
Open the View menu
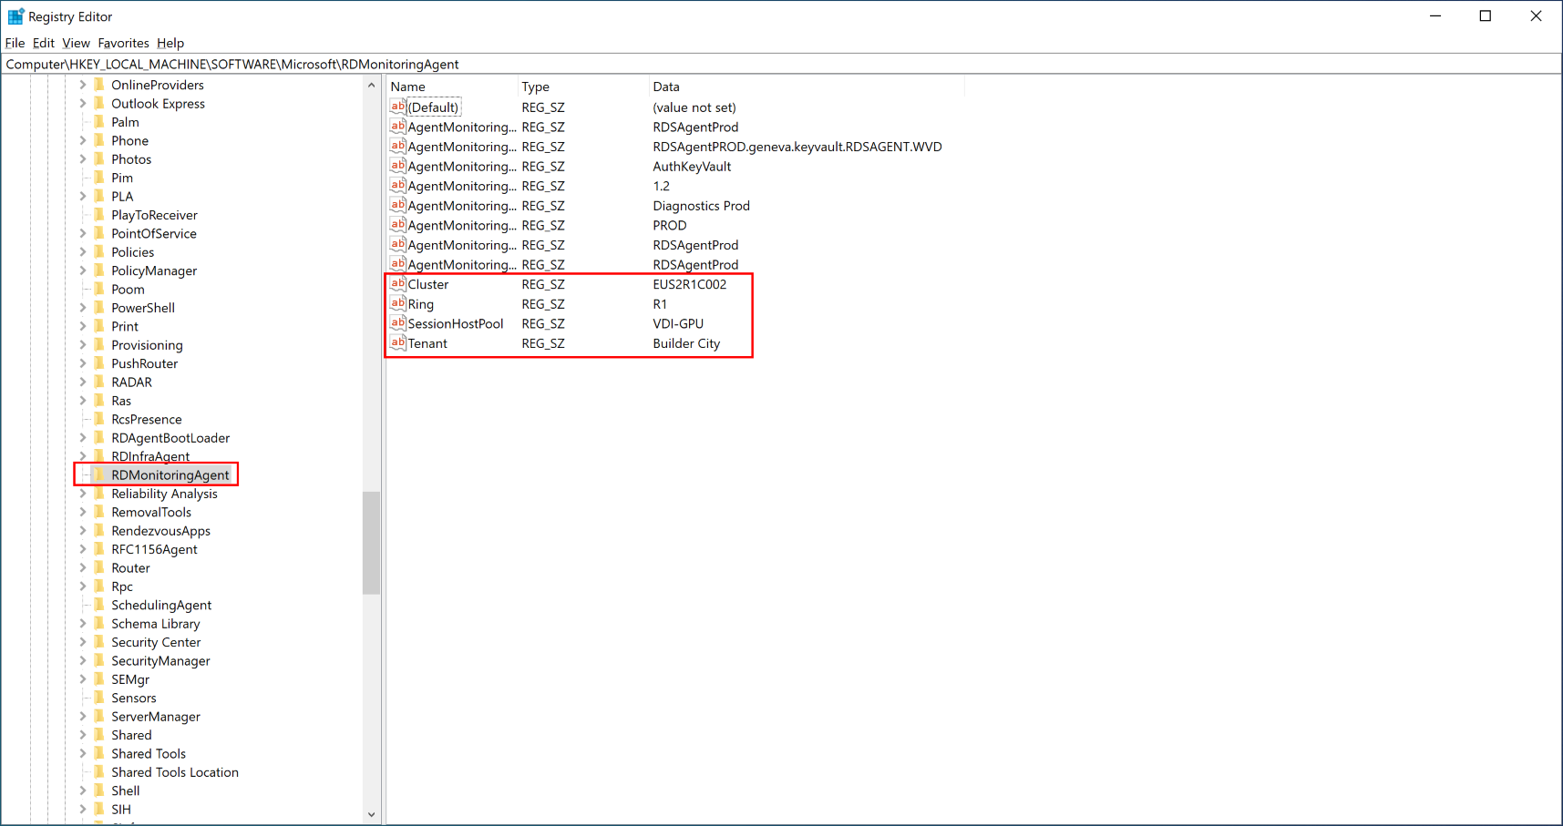76,43
